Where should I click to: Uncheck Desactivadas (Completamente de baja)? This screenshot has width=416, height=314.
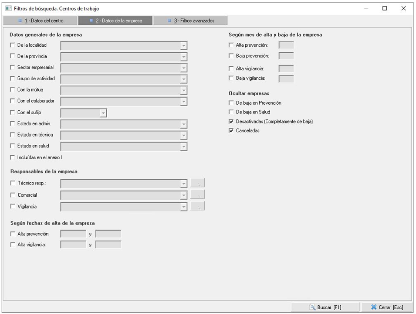[231, 121]
